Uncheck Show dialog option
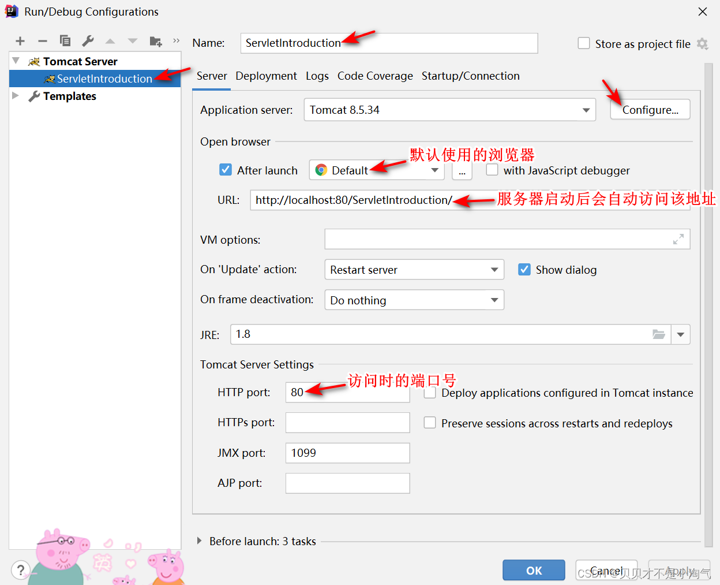Screen dimensions: 720x585 tap(524, 270)
